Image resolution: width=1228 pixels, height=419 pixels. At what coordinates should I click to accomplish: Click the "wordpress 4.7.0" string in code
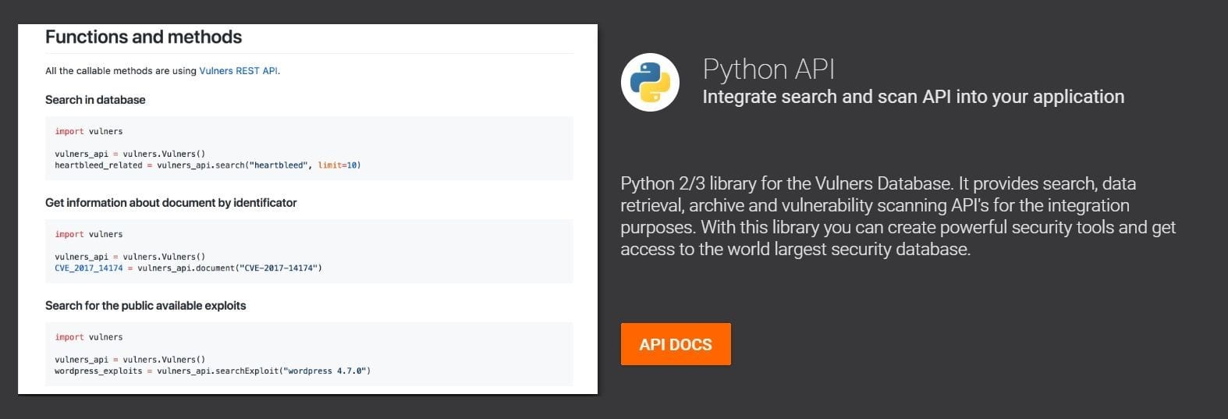coord(327,371)
